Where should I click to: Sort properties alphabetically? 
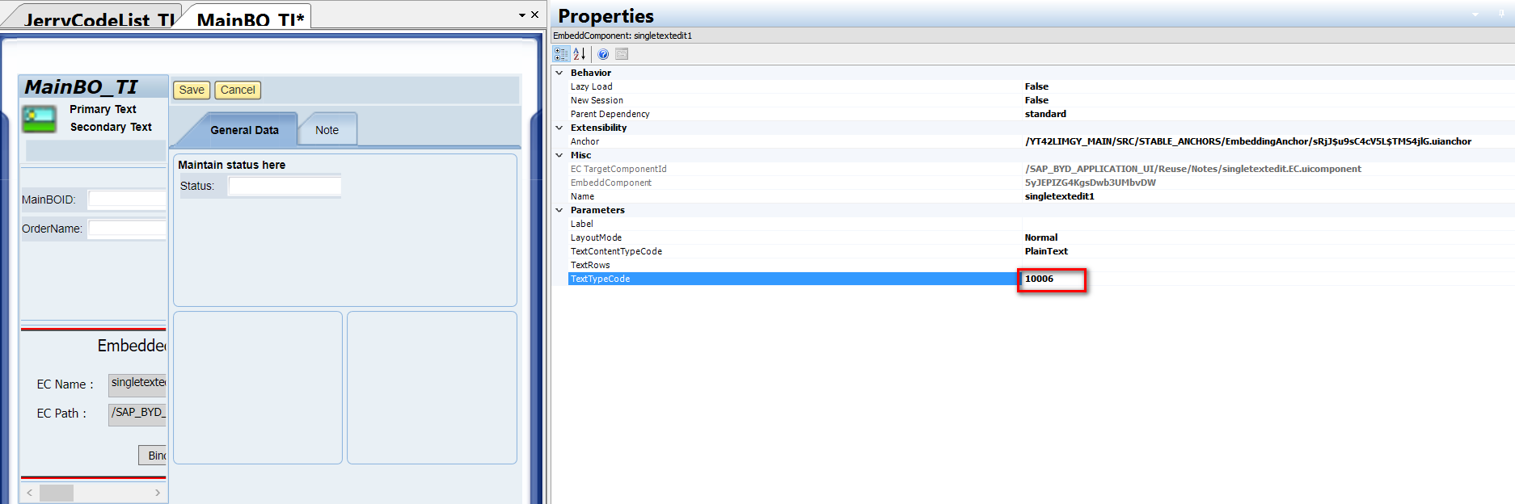[x=580, y=54]
